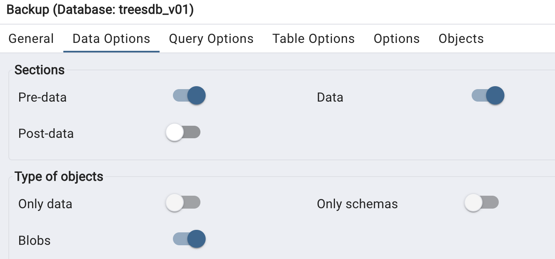Viewport: 555px width, 259px height.
Task: Switch to the Objects tab
Action: point(461,39)
